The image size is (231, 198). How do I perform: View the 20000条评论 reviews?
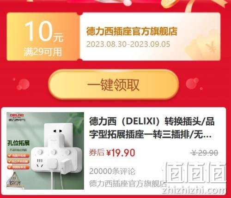tap(112, 171)
